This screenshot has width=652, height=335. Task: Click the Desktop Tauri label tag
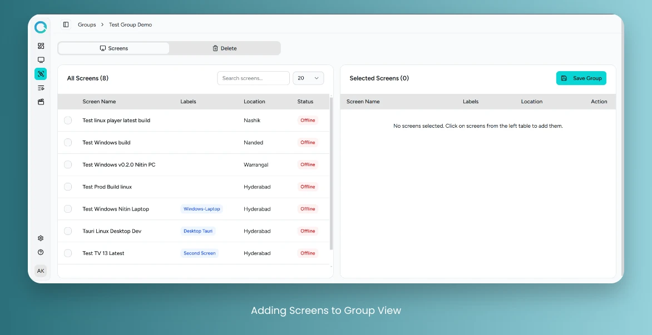(198, 231)
